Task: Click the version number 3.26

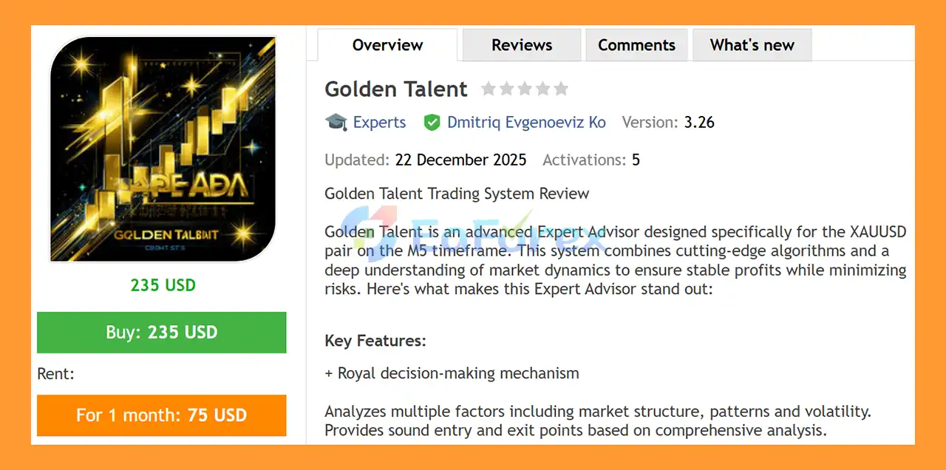Action: point(699,123)
